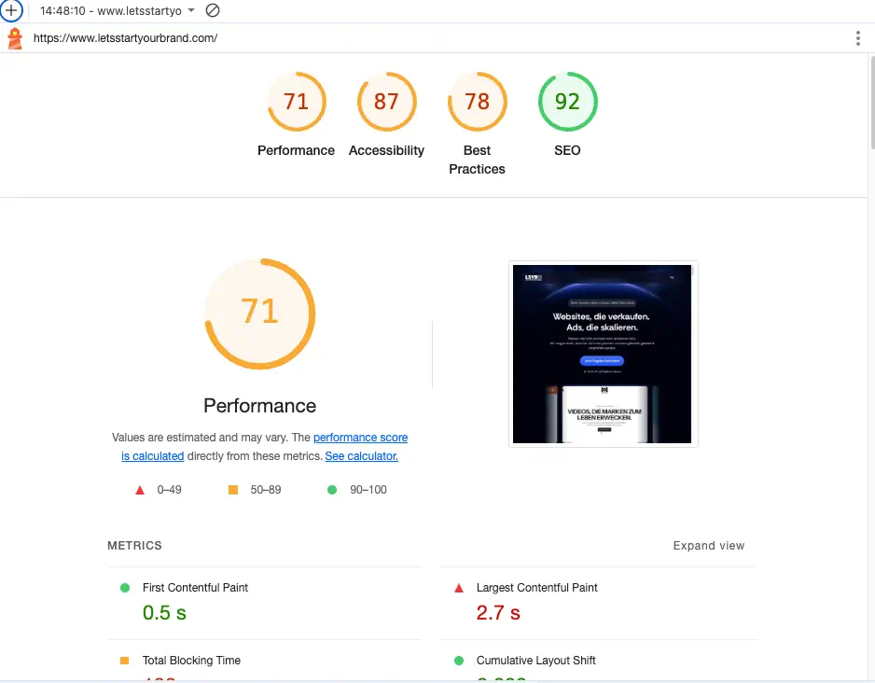The image size is (875, 683).
Task: Click the green circle beside First Contentful Paint
Action: pyautogui.click(x=125, y=588)
